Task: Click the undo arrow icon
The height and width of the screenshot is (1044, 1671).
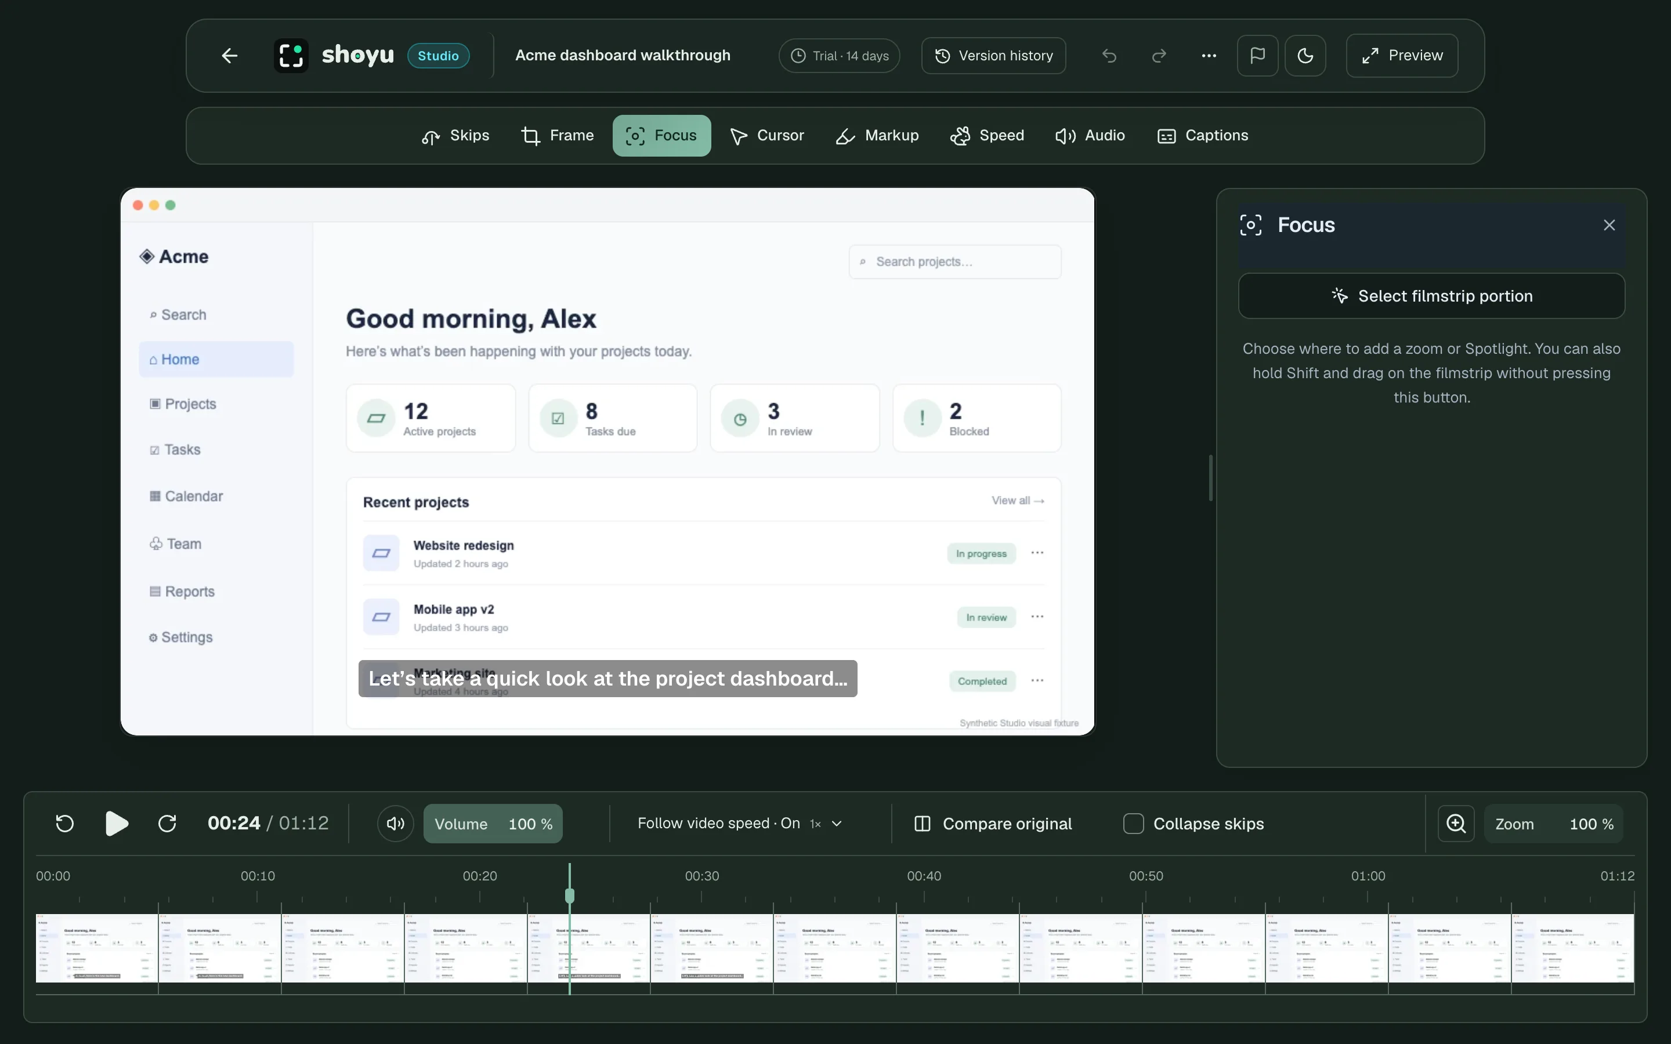Action: (1109, 55)
